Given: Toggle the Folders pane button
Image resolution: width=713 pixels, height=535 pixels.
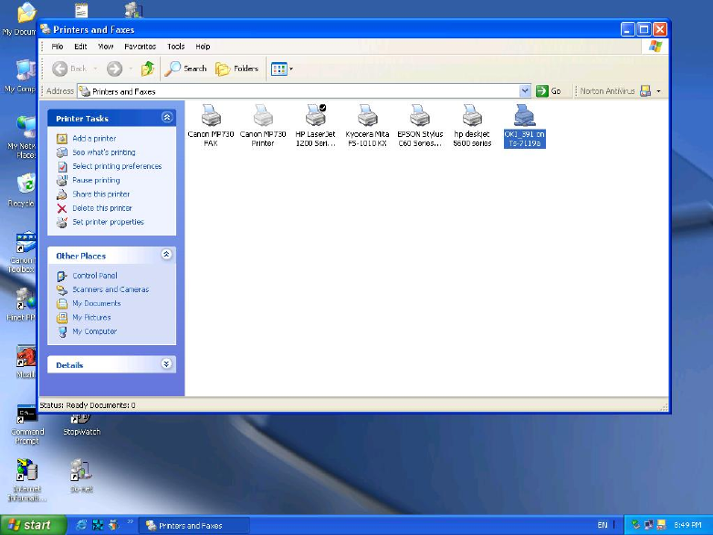Looking at the screenshot, I should 237,68.
